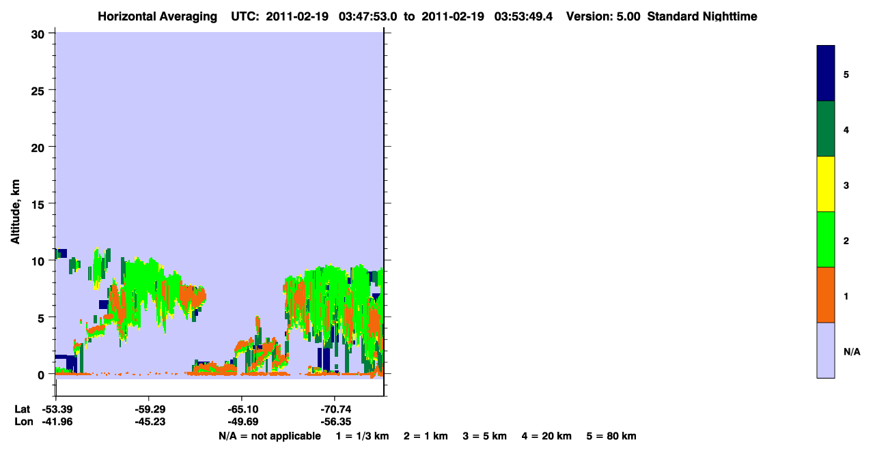Screen dimensions: 888x455
Task: Click the N/A = not applicable legend text
Action: (269, 436)
